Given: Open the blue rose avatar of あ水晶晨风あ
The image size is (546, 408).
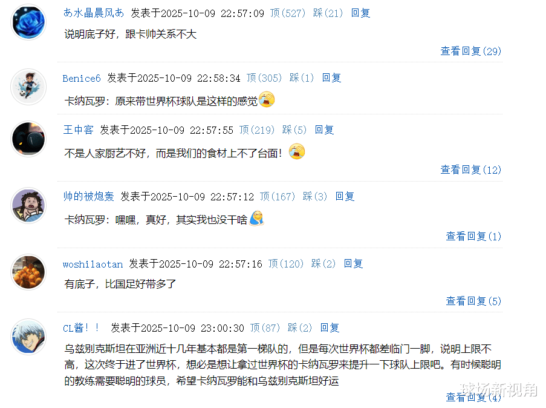Looking at the screenshot, I should [x=28, y=22].
